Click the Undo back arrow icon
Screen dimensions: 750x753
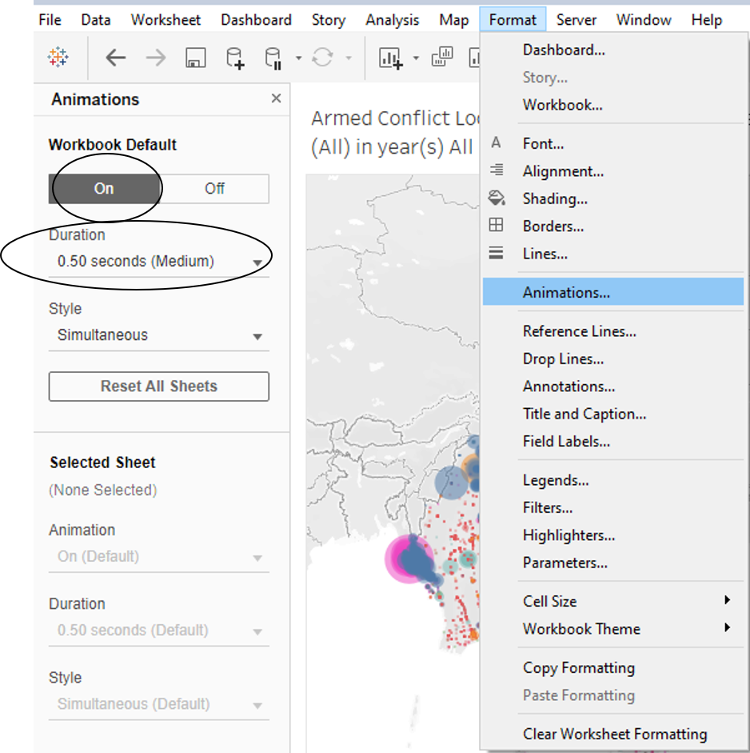coord(116,58)
